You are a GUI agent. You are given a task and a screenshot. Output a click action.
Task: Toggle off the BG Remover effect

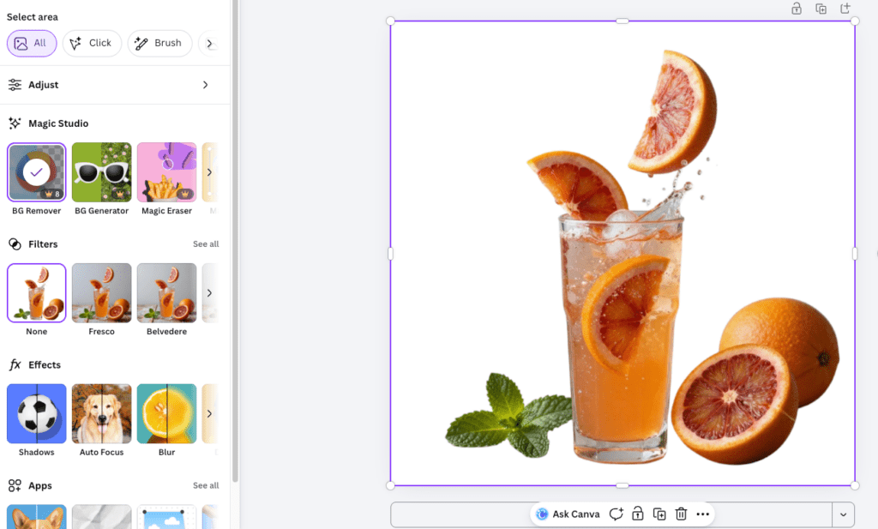pyautogui.click(x=36, y=172)
